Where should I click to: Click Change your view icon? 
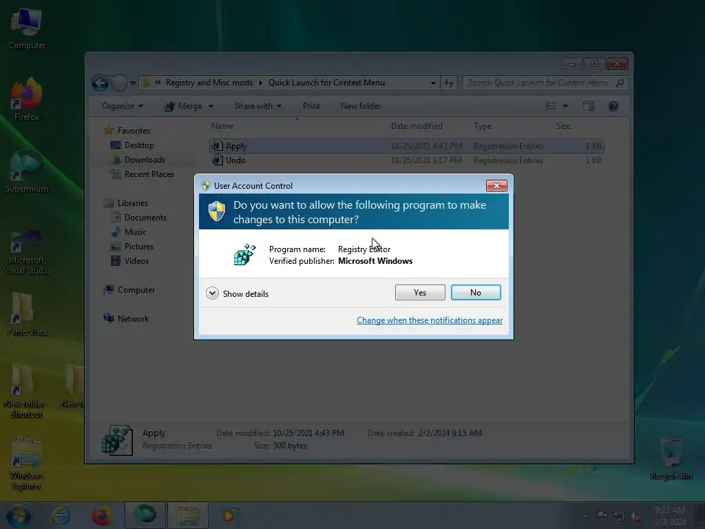[551, 106]
